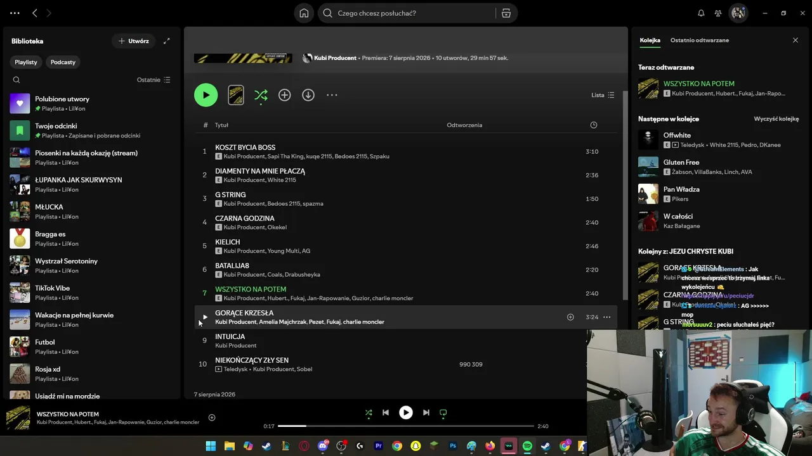Select the NIEKOŃCZĄCY ZŁY SEN track
Image resolution: width=812 pixels, height=456 pixels.
tap(406, 364)
